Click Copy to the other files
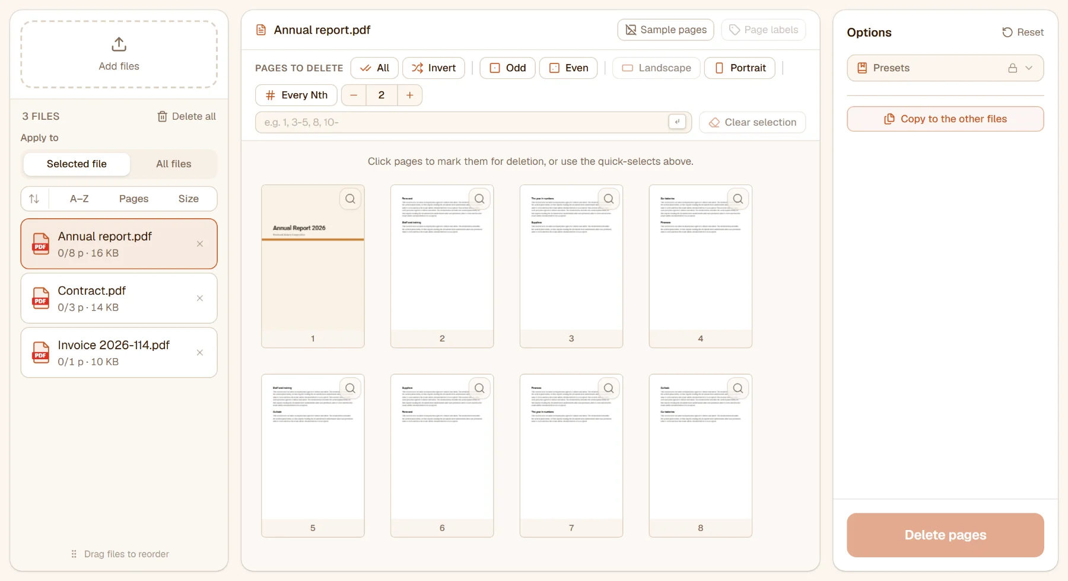1068x581 pixels. (x=945, y=119)
